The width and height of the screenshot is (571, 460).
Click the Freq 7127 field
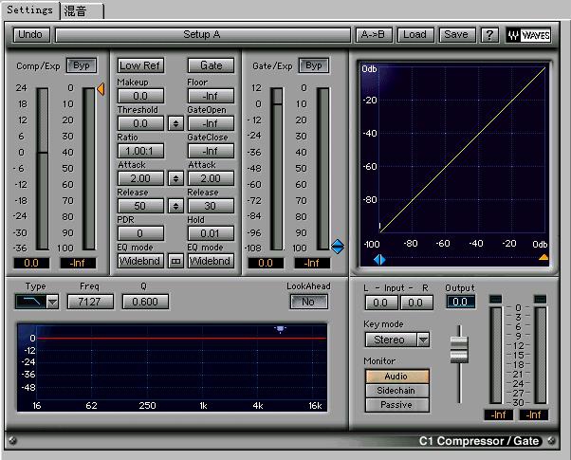point(90,302)
